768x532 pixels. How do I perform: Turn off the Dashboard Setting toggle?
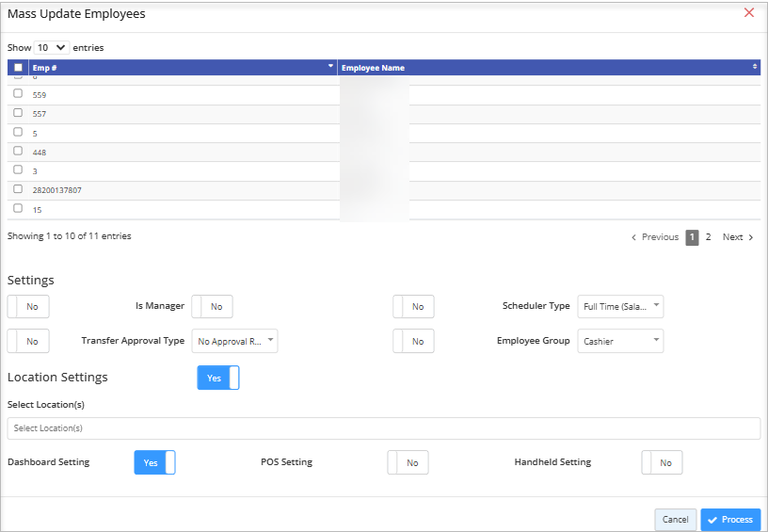(154, 462)
